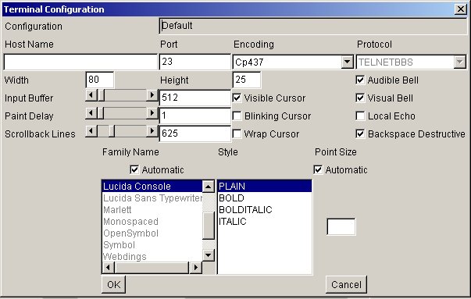
Task: Toggle the Backspace Destructive checkbox
Action: tap(360, 133)
